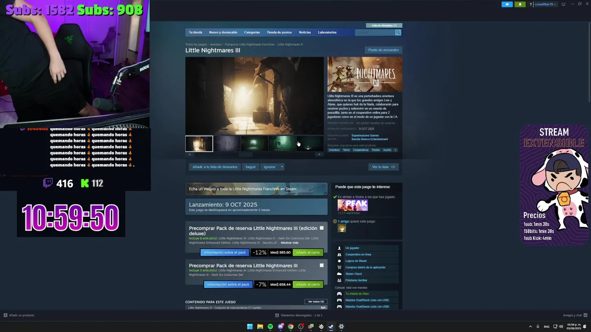Open the Amigos y chat icon
591x332 pixels.
click(x=585, y=315)
